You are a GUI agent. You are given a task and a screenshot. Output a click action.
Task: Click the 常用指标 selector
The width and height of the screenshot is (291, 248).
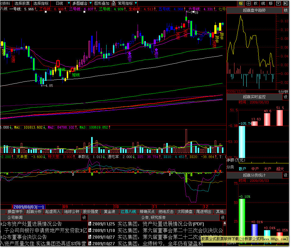tap(125, 3)
